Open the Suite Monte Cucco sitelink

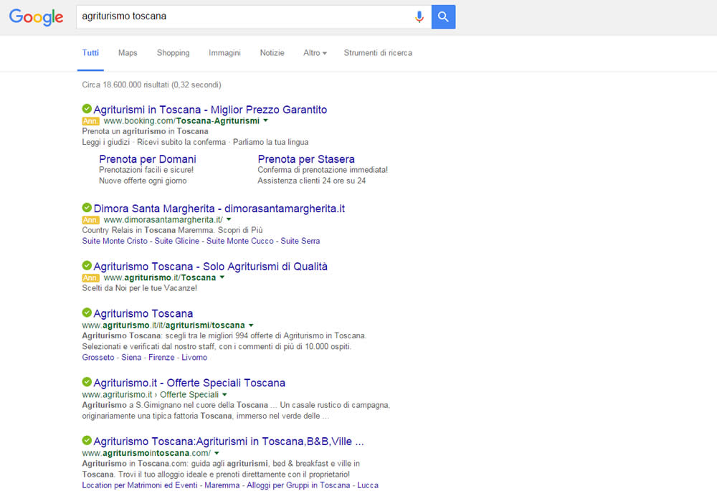click(240, 241)
